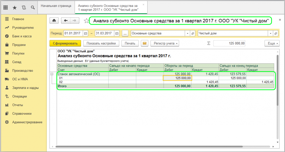The height and width of the screenshot is (152, 285).
Task: Expand the Основные средства dropdown
Action: 187,33
